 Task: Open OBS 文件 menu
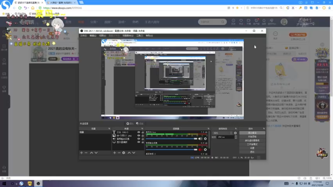84,36
